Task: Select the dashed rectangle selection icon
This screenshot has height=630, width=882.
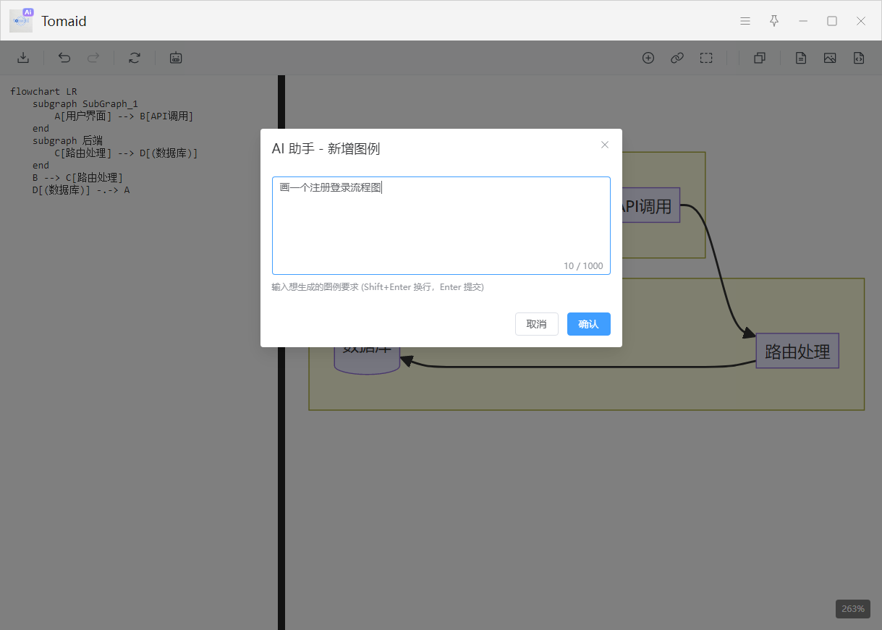Action: click(x=706, y=58)
